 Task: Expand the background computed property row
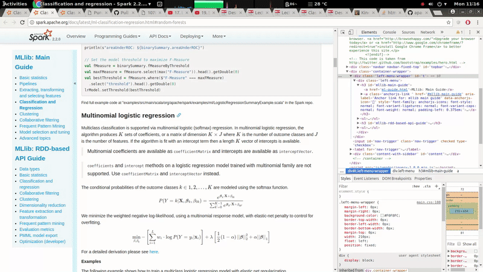449,251
